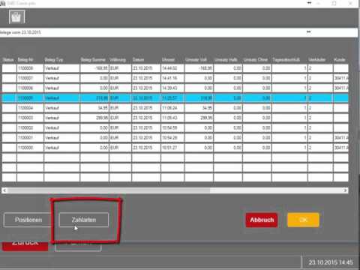The image size is (360, 270).
Task: Click the EUR cell in the 11:05:43 row
Action: [120, 118]
